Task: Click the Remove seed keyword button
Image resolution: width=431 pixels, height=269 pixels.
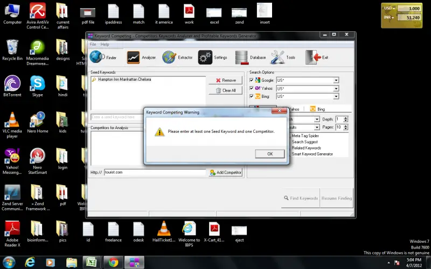Action: 225,80
